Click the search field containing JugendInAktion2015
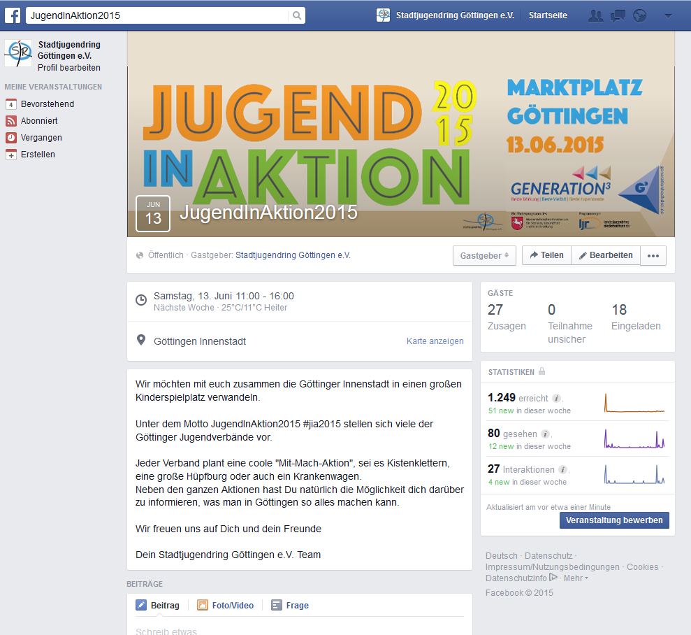The width and height of the screenshot is (691, 635). (157, 15)
